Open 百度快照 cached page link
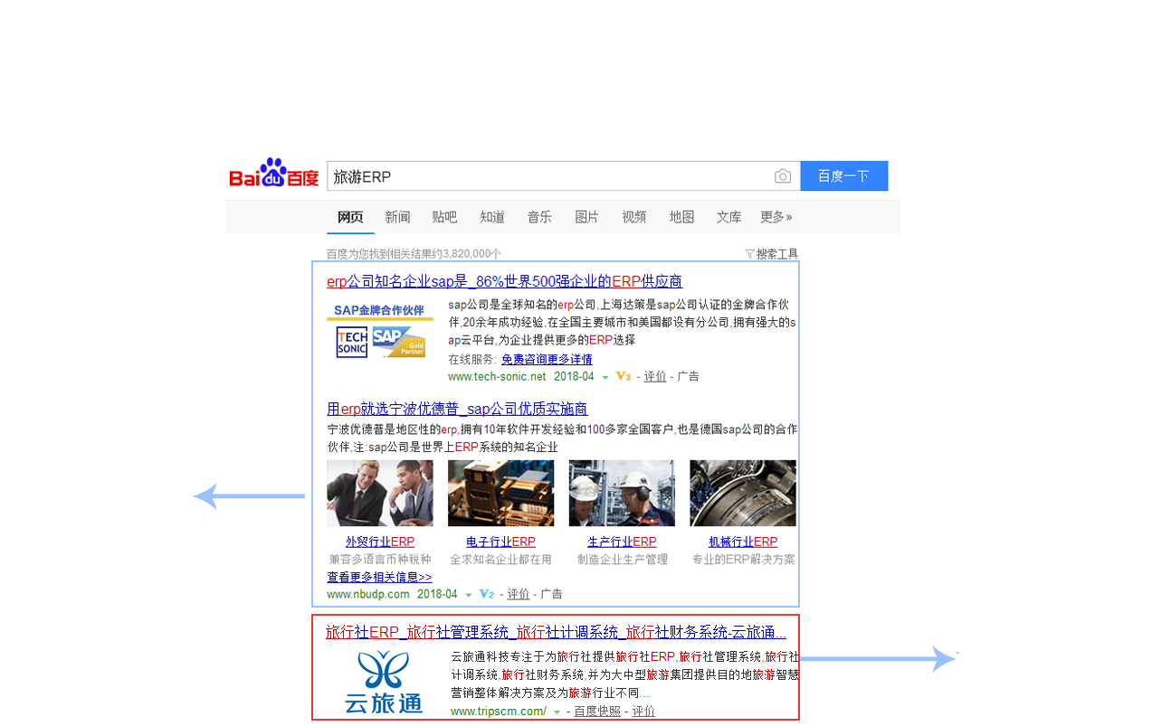Screen dimensions: 1152x726 click(x=597, y=712)
